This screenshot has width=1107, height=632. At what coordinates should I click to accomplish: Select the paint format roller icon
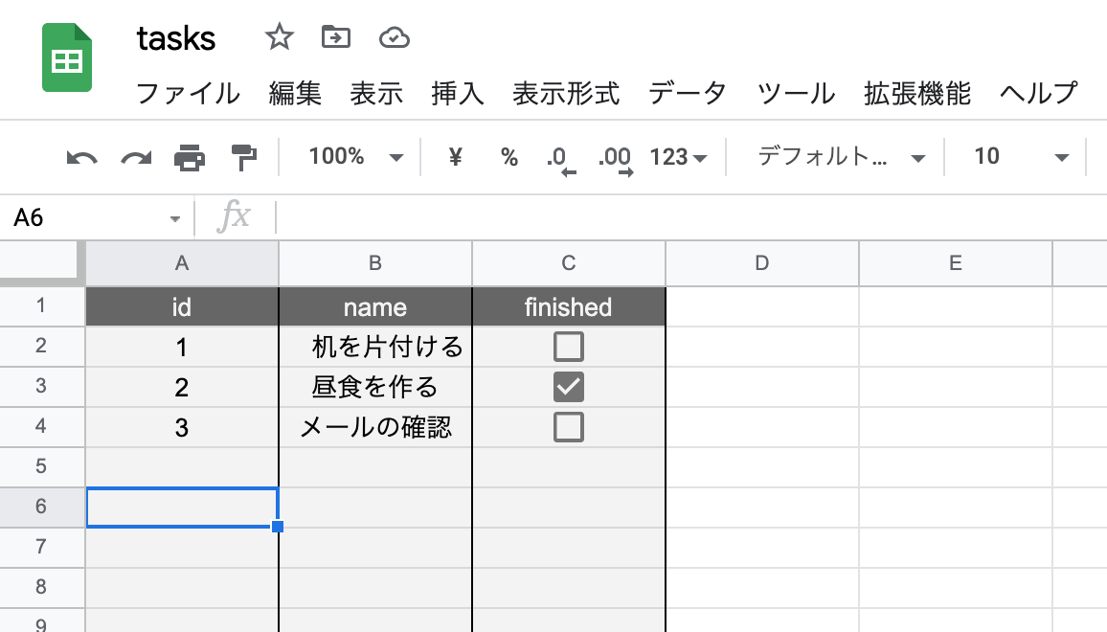[244, 157]
